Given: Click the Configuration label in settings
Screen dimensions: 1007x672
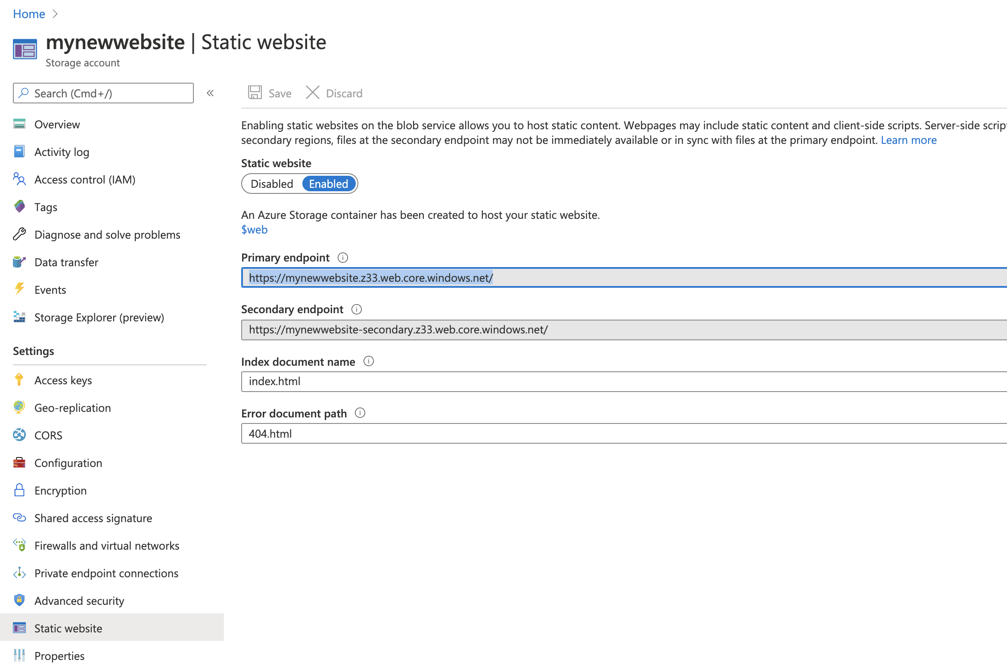Looking at the screenshot, I should 68,463.
